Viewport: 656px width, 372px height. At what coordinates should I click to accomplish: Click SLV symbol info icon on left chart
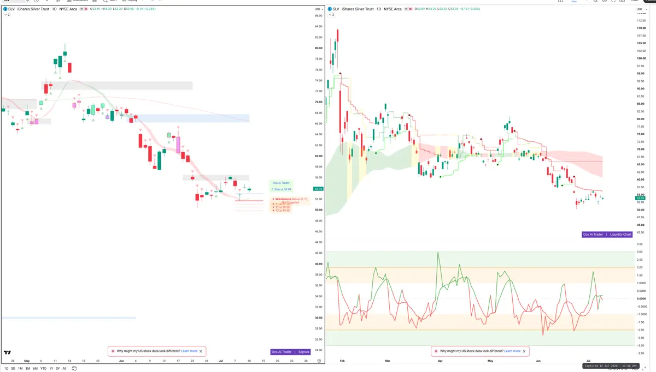click(5, 9)
